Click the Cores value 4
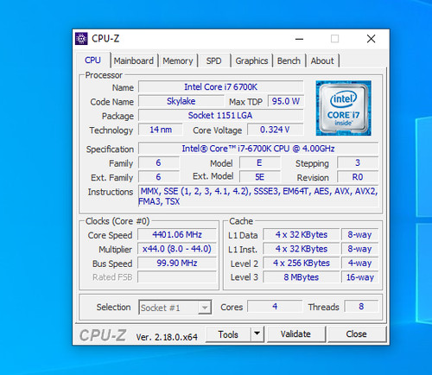 click(275, 307)
